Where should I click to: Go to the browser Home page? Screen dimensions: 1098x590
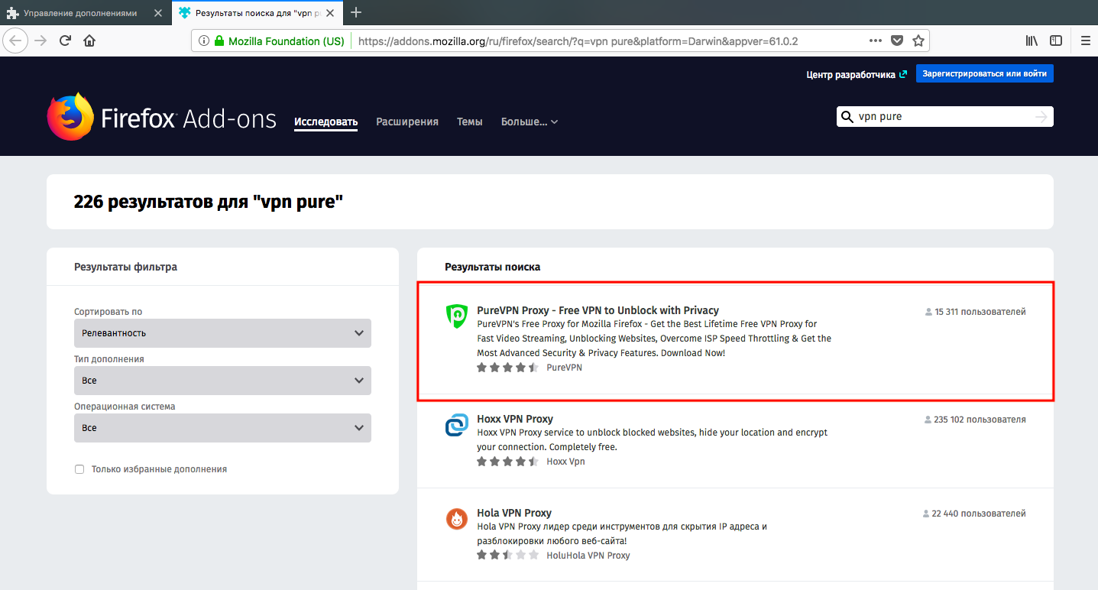click(89, 41)
